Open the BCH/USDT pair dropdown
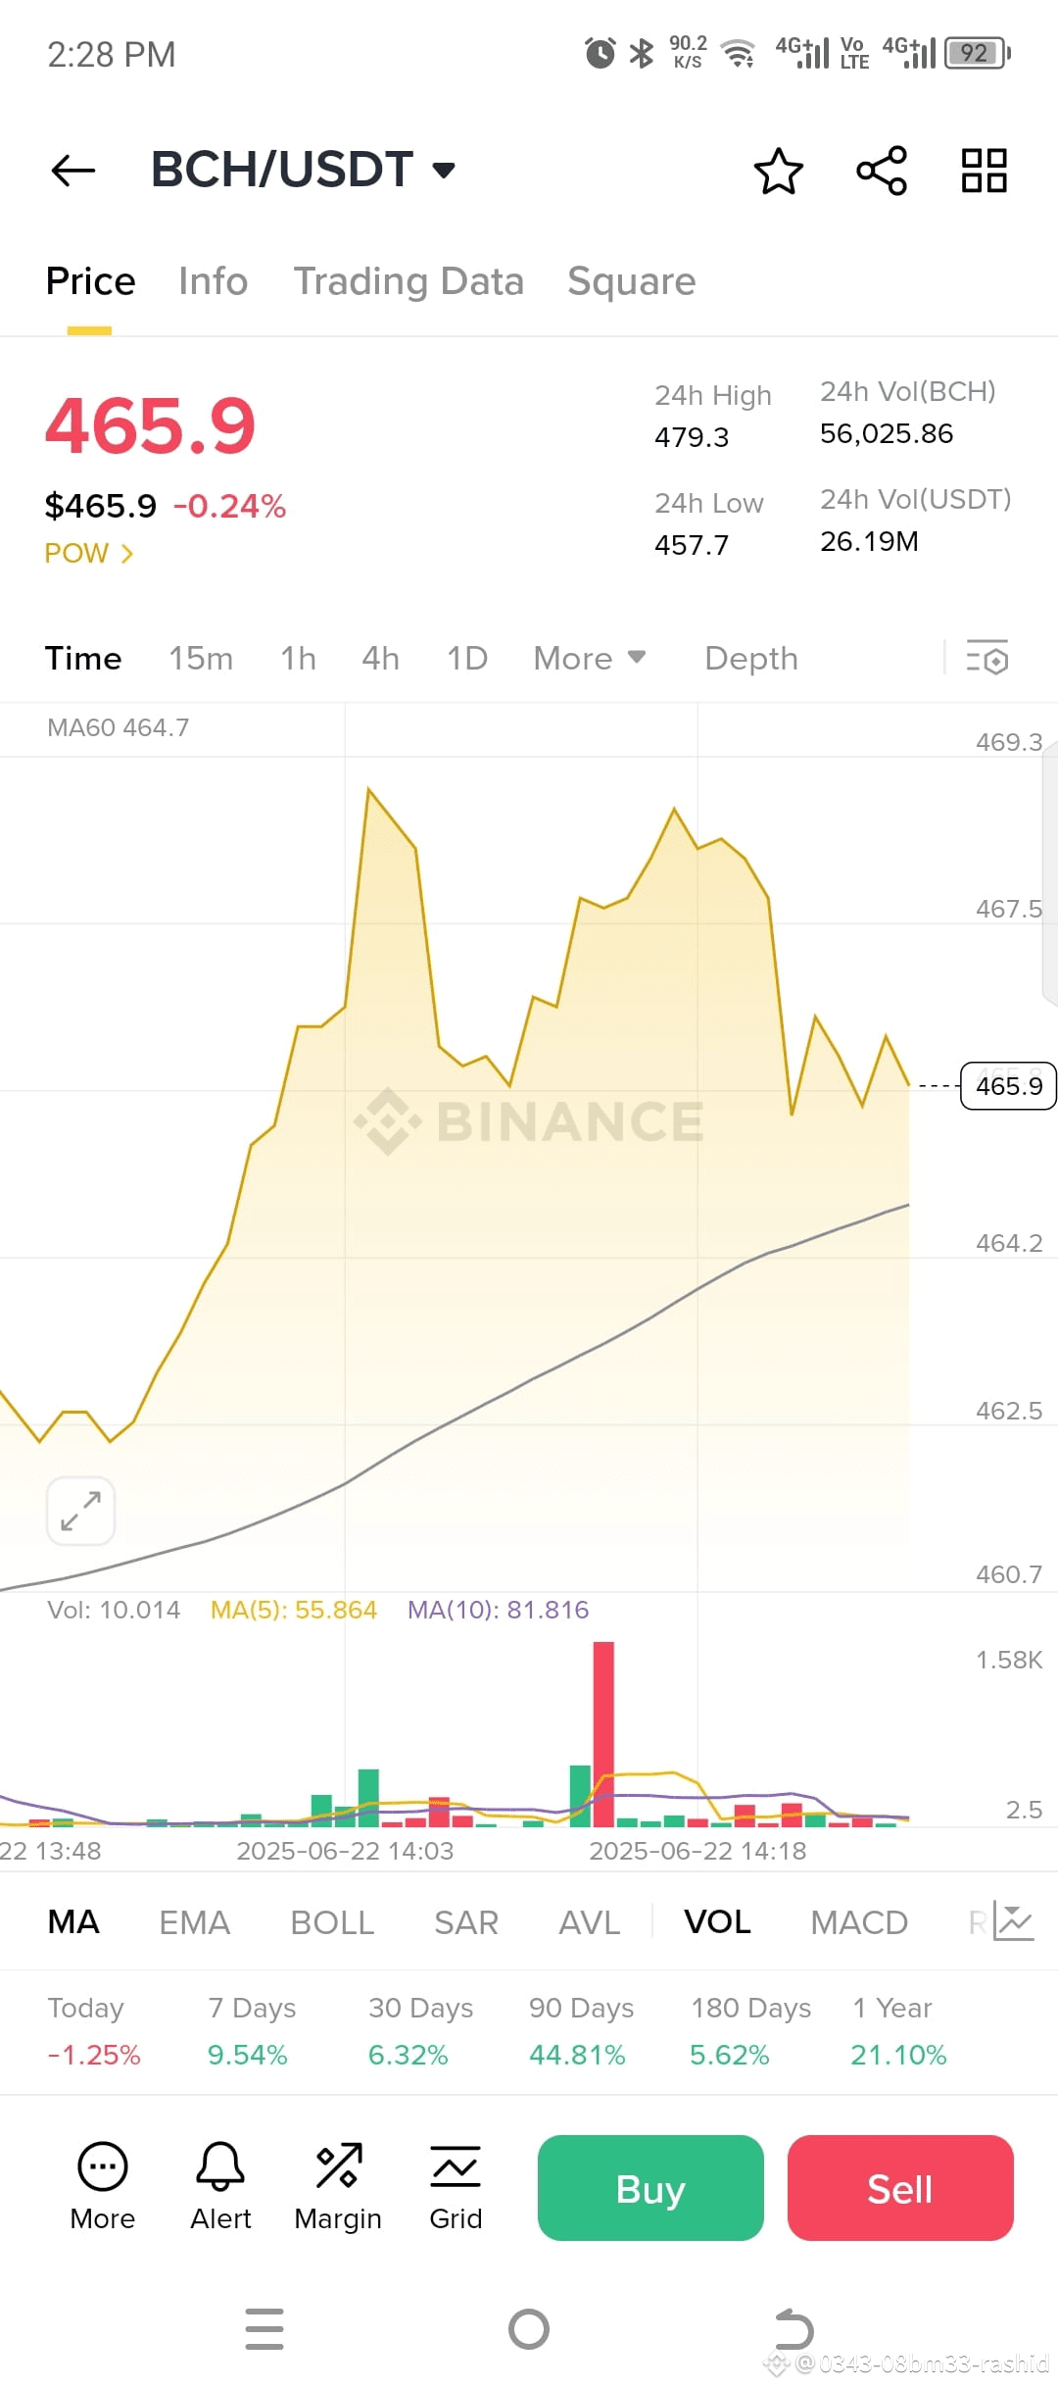The height and width of the screenshot is (2388, 1058). point(303,170)
